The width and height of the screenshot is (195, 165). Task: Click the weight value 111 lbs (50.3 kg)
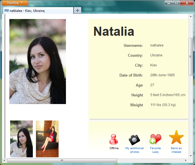(163, 105)
